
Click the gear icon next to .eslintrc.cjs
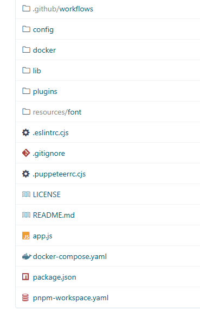[26, 132]
